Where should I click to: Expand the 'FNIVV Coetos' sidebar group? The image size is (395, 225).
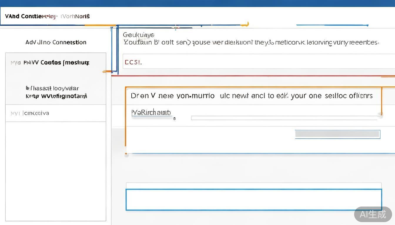point(56,63)
